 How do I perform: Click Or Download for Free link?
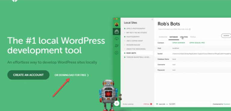tap(72, 75)
